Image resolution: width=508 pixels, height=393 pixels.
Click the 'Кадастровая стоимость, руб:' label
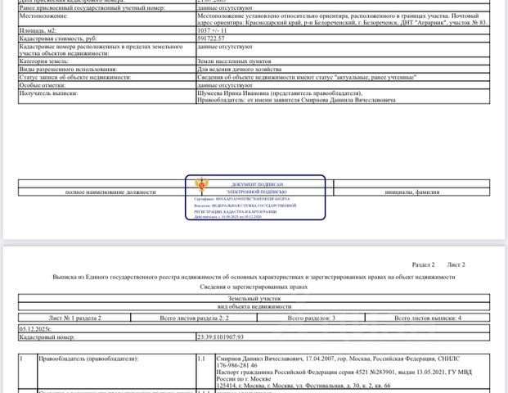(58, 38)
